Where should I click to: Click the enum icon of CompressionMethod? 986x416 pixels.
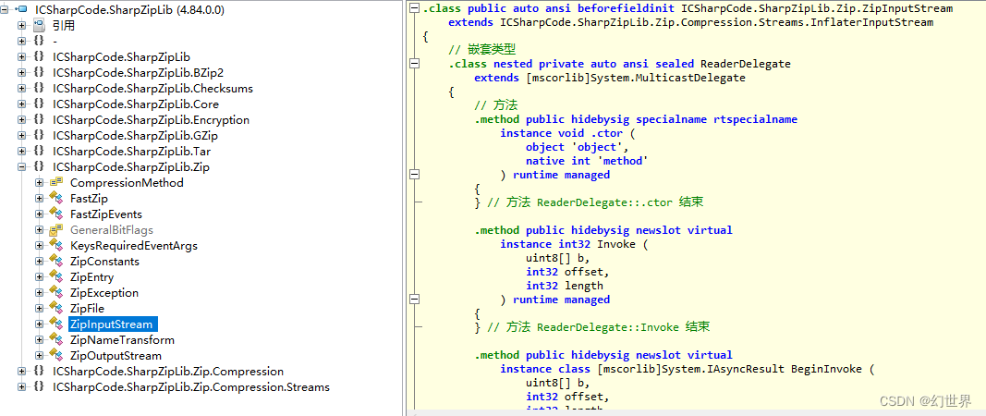pyautogui.click(x=56, y=183)
